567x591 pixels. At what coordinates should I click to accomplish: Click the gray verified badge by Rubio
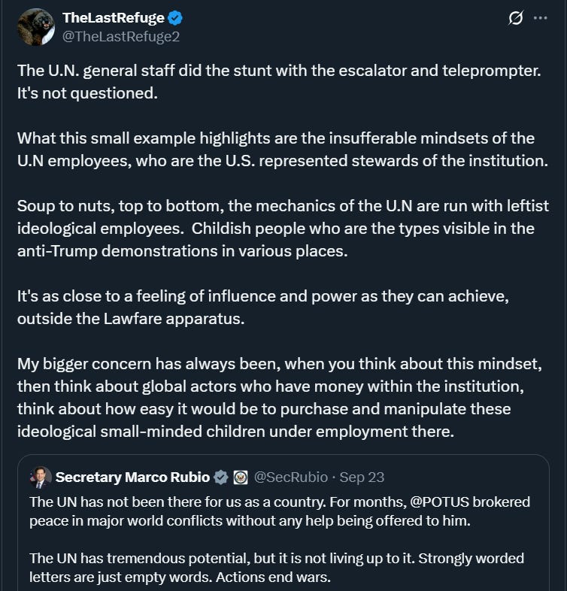click(x=221, y=477)
